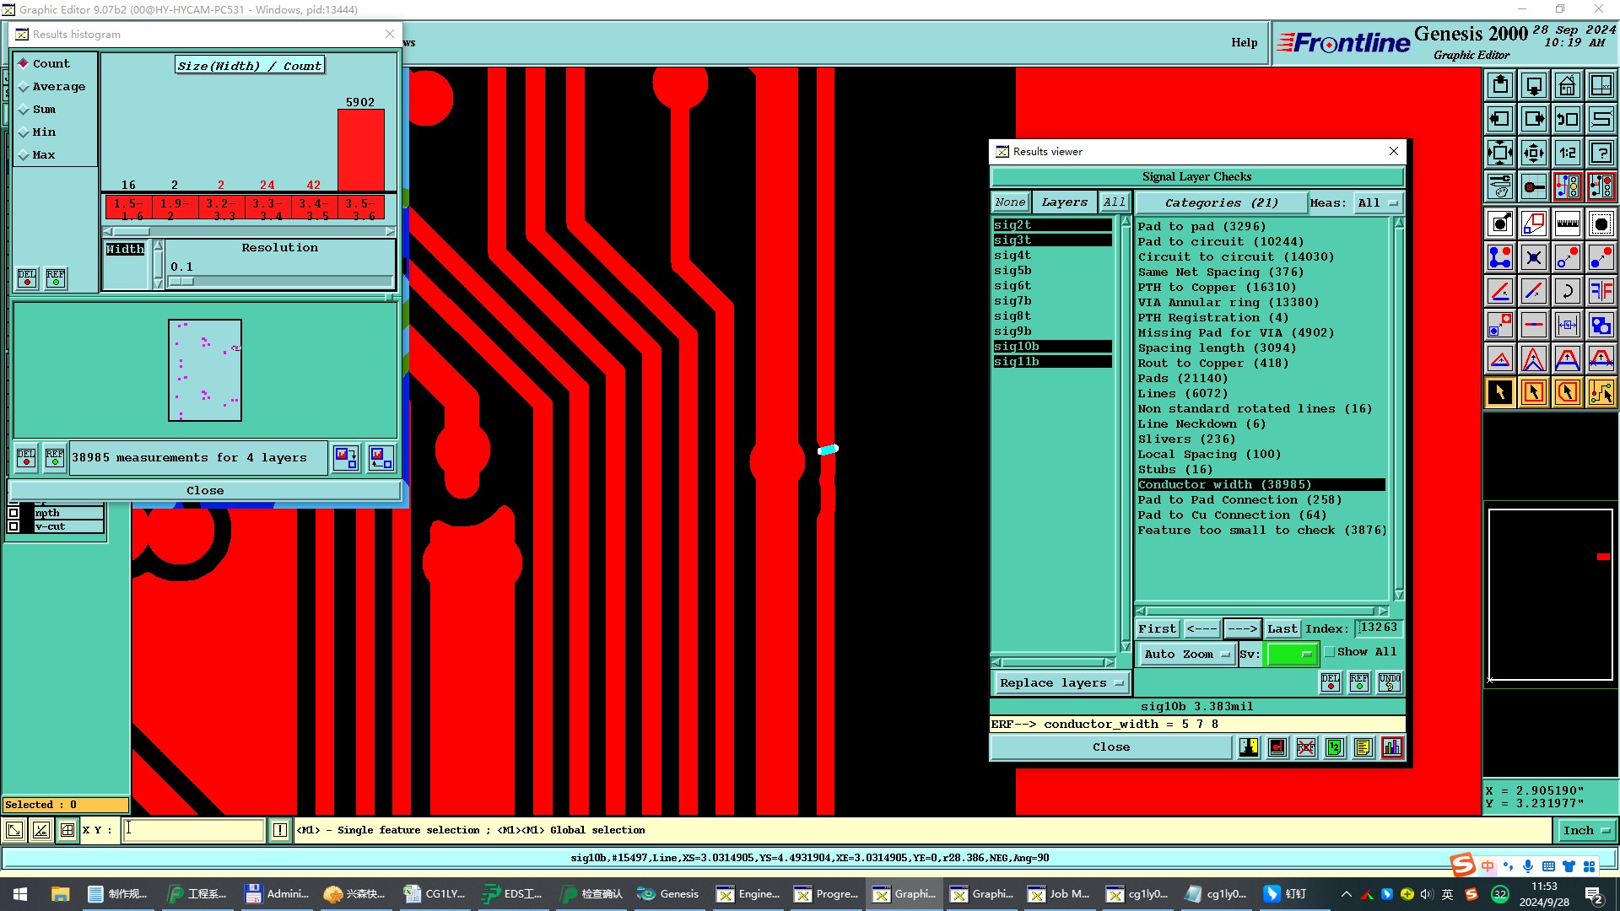1620x911 pixels.
Task: Open the histogram icon in Results viewer
Action: pyautogui.click(x=1392, y=747)
